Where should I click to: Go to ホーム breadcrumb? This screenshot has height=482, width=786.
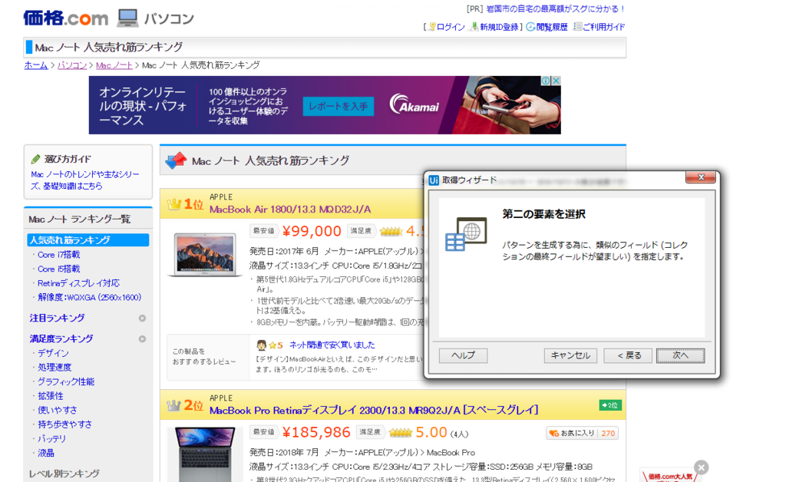pos(36,65)
